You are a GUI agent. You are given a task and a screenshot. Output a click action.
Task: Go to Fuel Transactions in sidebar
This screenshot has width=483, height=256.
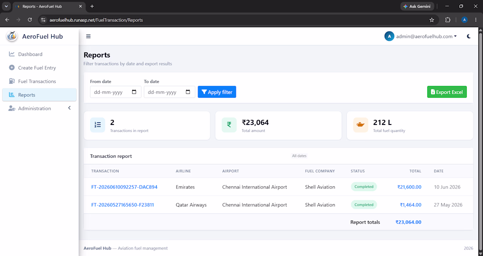pos(40,81)
